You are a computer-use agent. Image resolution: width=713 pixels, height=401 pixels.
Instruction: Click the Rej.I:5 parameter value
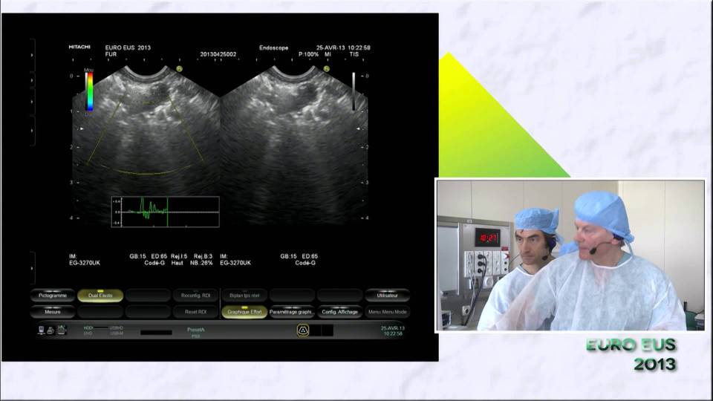tap(179, 256)
